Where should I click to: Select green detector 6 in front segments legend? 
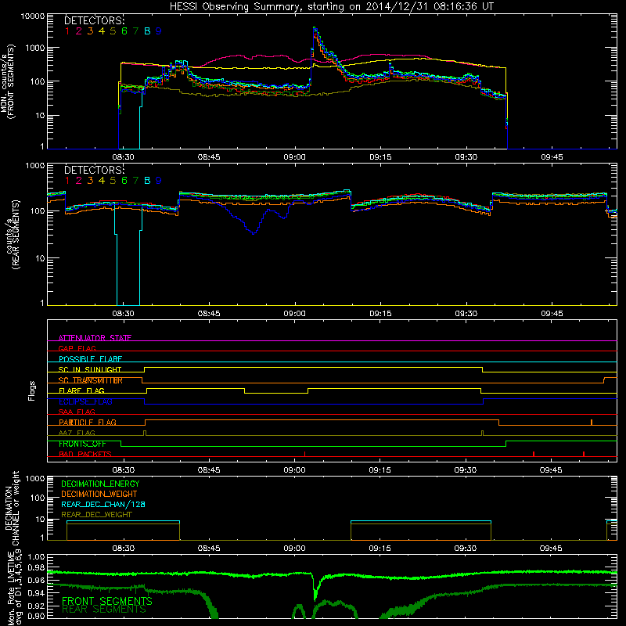pyautogui.click(x=124, y=31)
